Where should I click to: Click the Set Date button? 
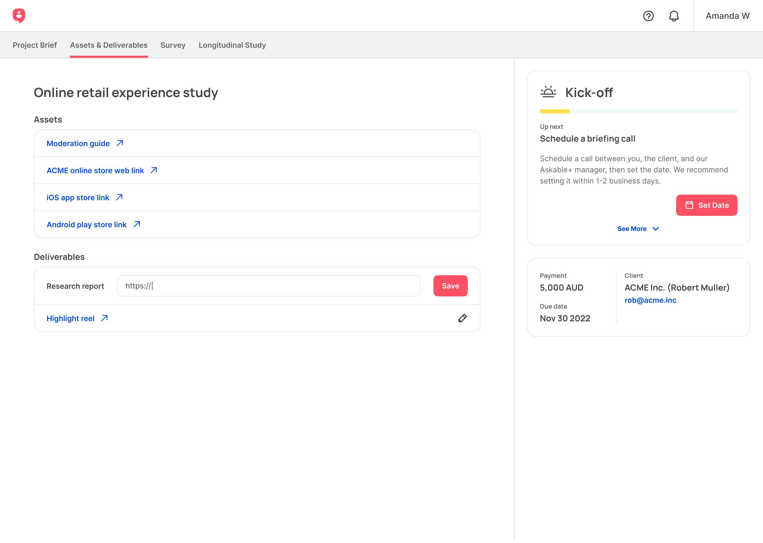707,205
